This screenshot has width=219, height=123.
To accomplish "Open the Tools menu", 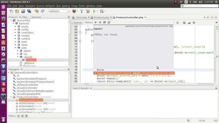I will pos(81,6).
